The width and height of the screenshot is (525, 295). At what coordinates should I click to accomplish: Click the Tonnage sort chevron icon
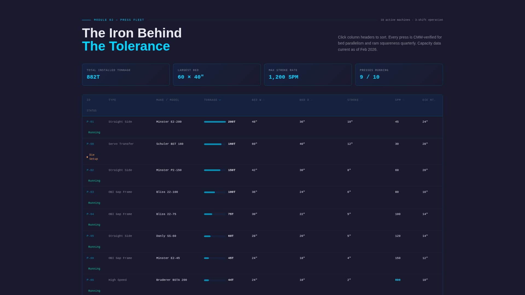(x=220, y=100)
